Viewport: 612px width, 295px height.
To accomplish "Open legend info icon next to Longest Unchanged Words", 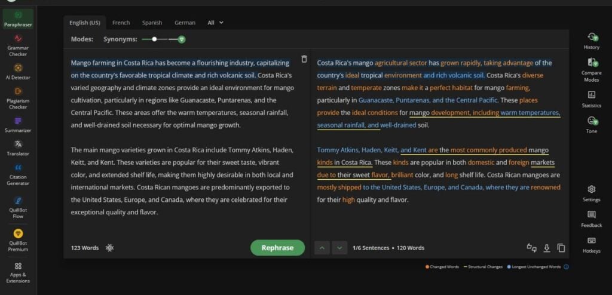I will click(x=567, y=267).
